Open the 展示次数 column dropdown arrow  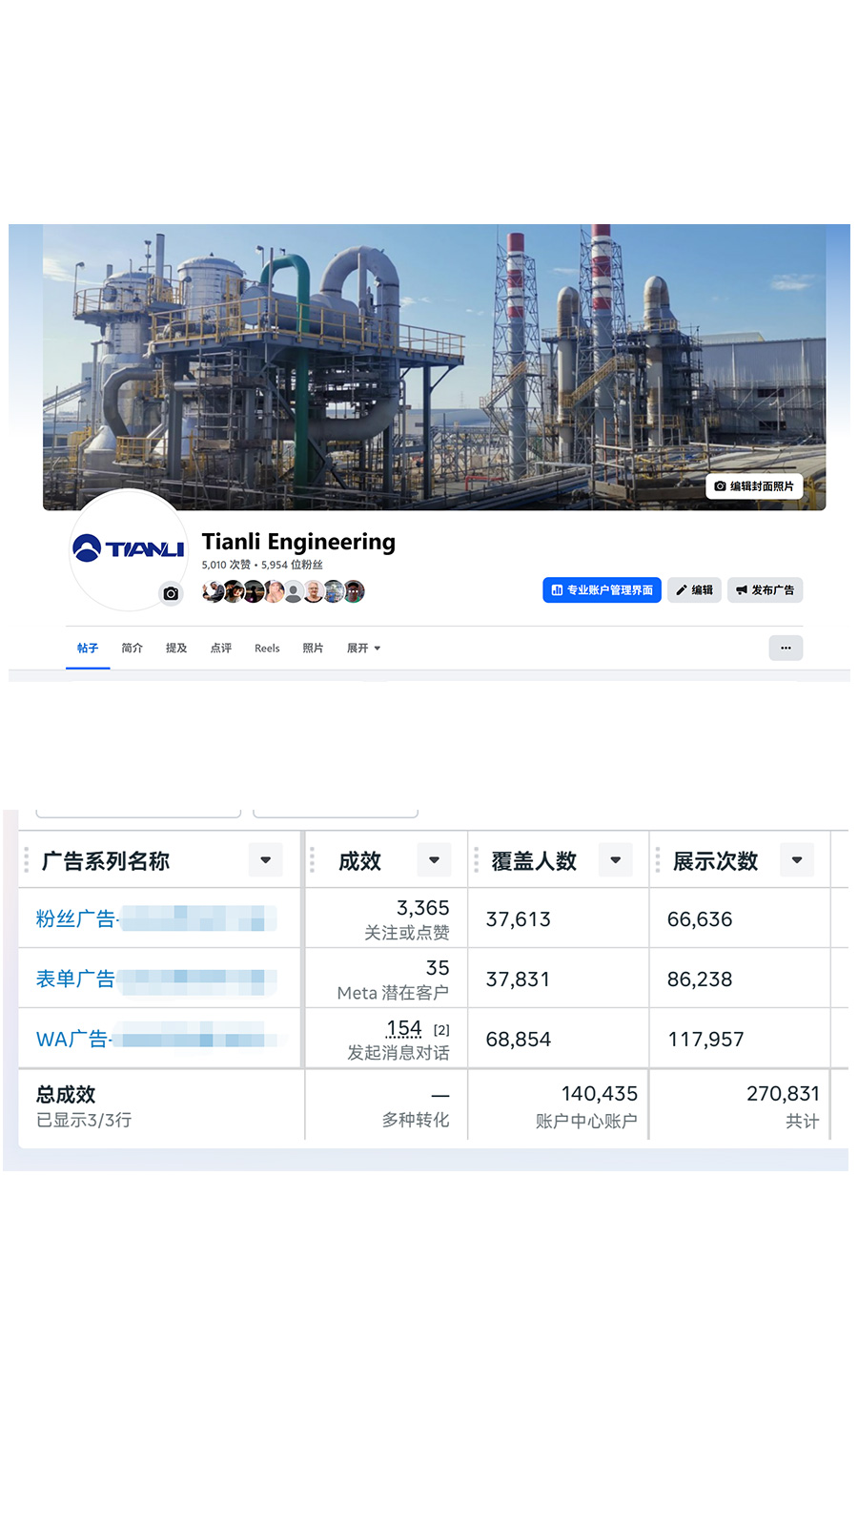(796, 860)
